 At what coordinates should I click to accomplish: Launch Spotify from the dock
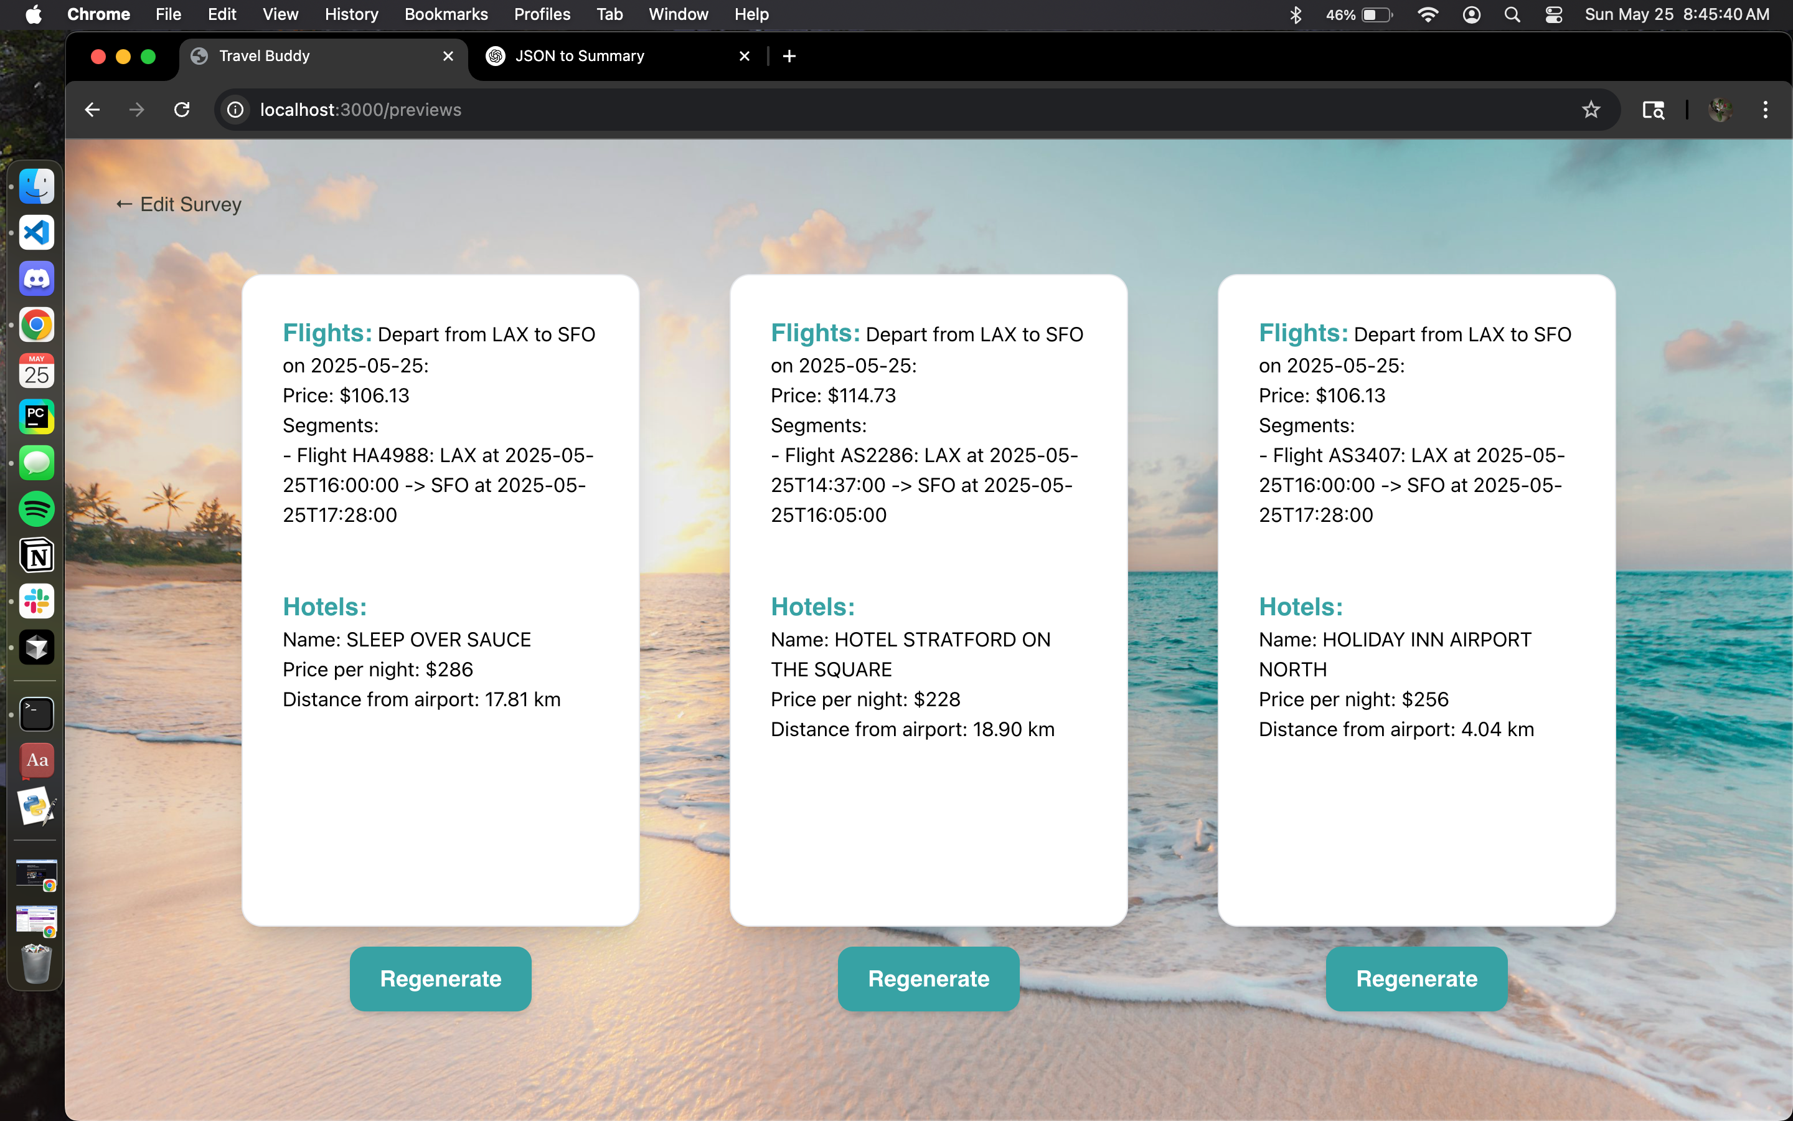(x=36, y=509)
